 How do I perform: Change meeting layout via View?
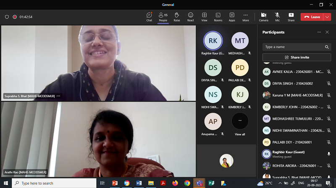(204, 17)
